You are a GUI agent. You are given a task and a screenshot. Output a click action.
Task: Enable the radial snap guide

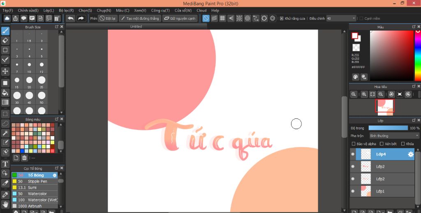239,18
